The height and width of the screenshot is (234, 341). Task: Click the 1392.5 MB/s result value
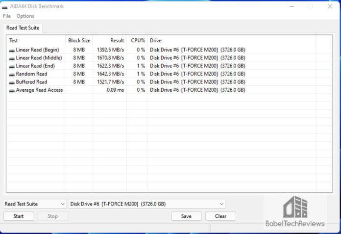110,50
